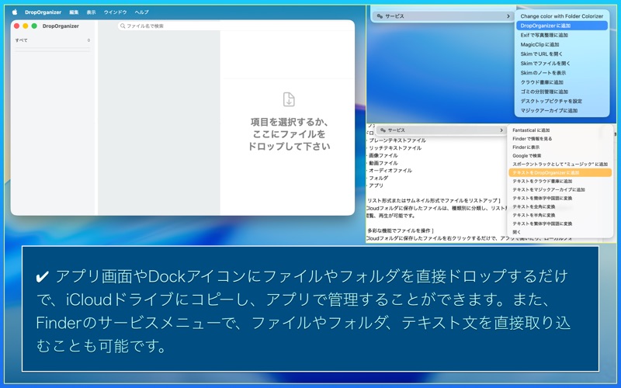The image size is (621, 388).
Task: Choose デスクトップピクチャを設定
Action: click(561, 101)
